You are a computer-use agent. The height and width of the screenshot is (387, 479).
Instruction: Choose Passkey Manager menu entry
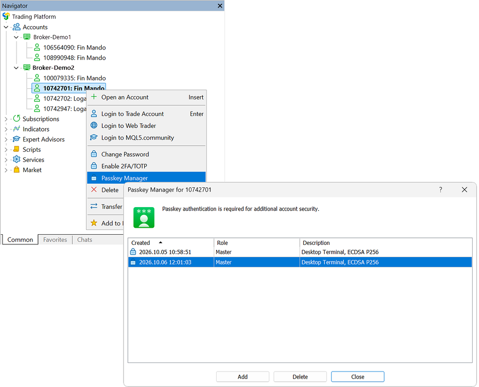(x=147, y=178)
